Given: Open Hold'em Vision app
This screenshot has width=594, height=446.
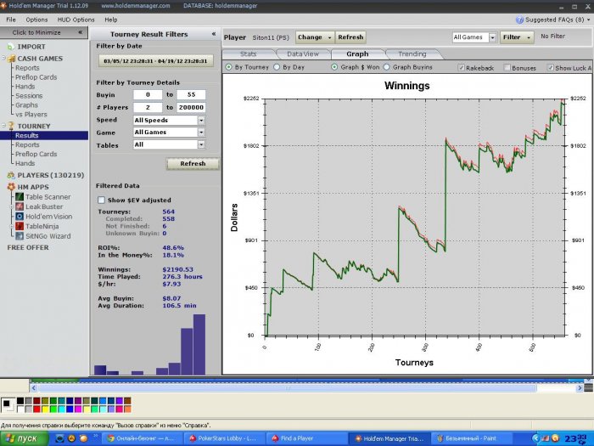Looking at the screenshot, I should (48, 216).
